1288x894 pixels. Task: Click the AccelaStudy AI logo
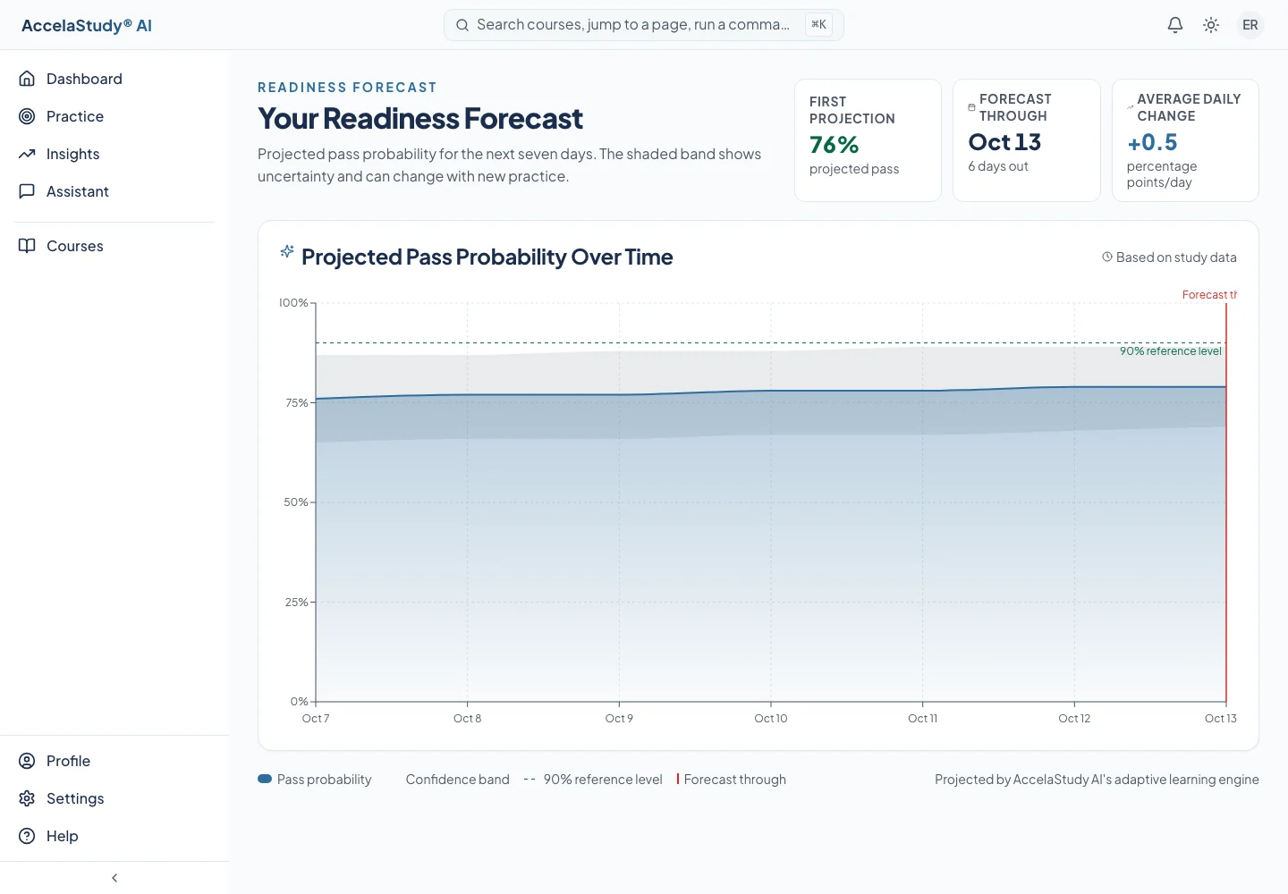[87, 25]
